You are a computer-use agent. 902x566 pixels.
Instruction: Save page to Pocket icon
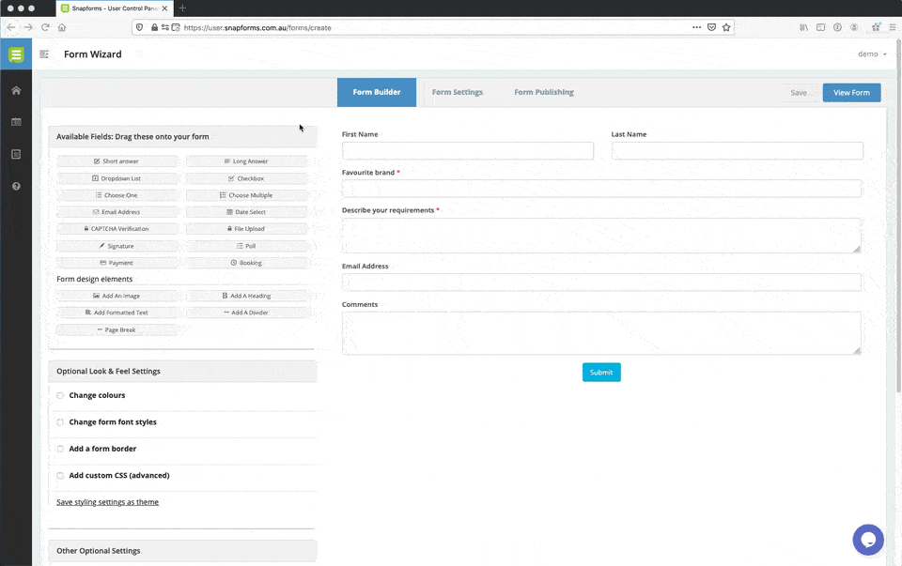(711, 27)
